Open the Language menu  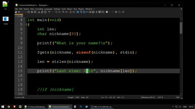[x=48, y=9]
